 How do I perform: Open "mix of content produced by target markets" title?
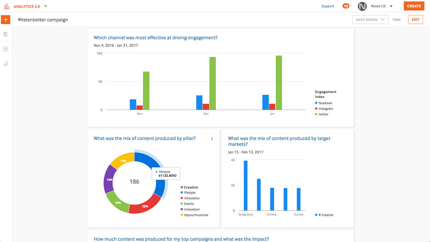point(279,141)
